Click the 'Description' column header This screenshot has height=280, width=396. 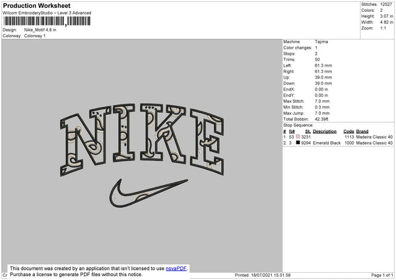click(x=325, y=131)
